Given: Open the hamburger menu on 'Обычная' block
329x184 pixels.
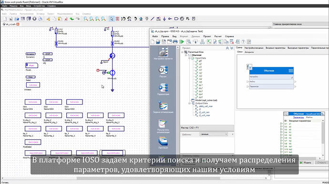Looking at the screenshot, I should click(291, 71).
